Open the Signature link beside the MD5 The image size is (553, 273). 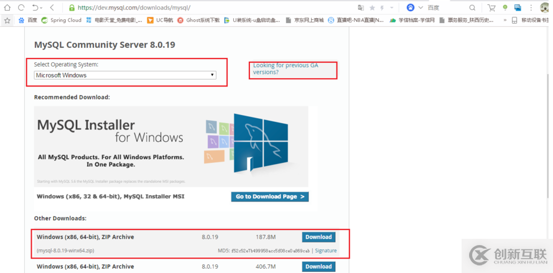pyautogui.click(x=326, y=251)
